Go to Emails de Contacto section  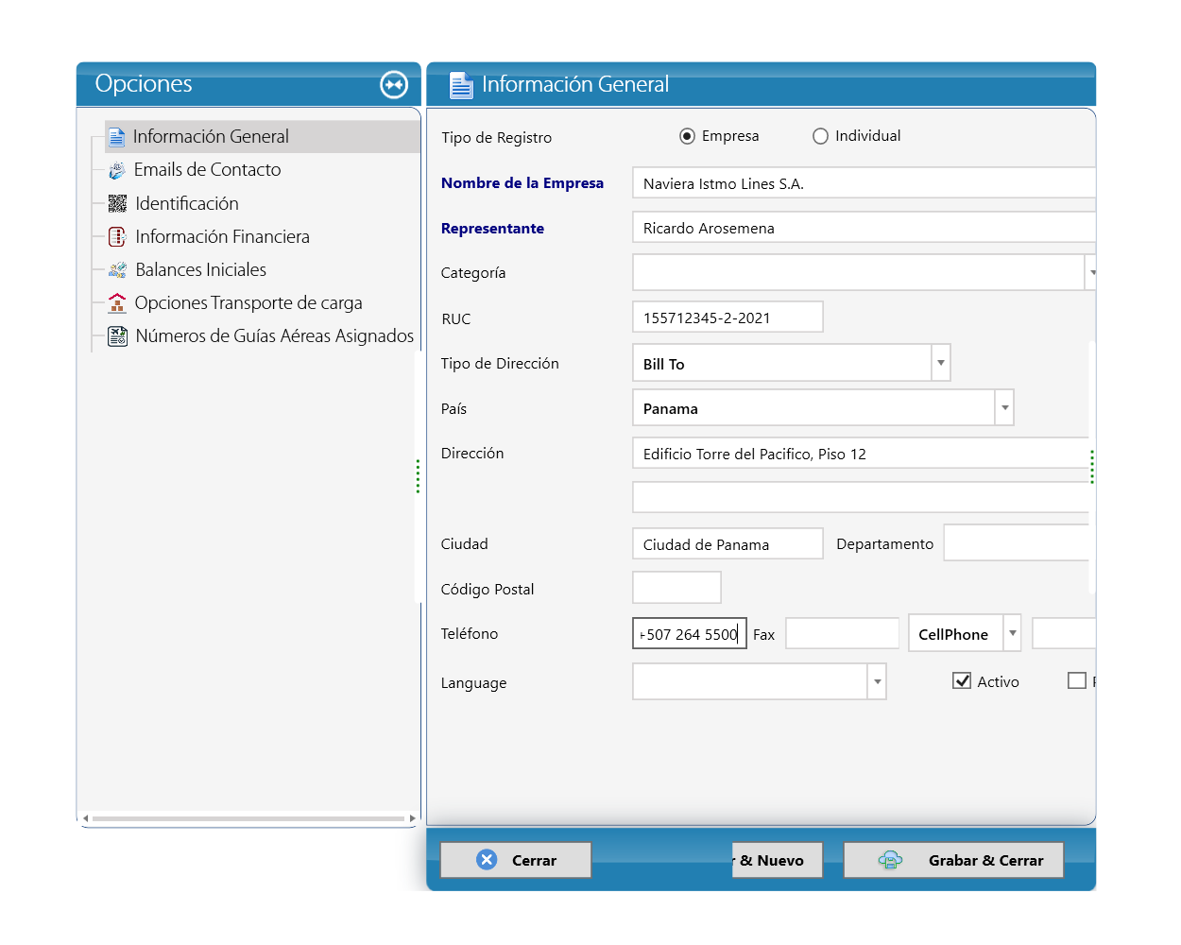[x=208, y=170]
